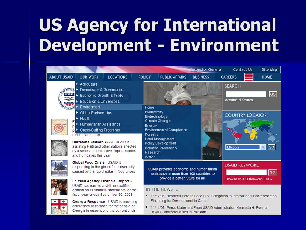Select Environmental Compliance submenu entry

tap(166, 130)
